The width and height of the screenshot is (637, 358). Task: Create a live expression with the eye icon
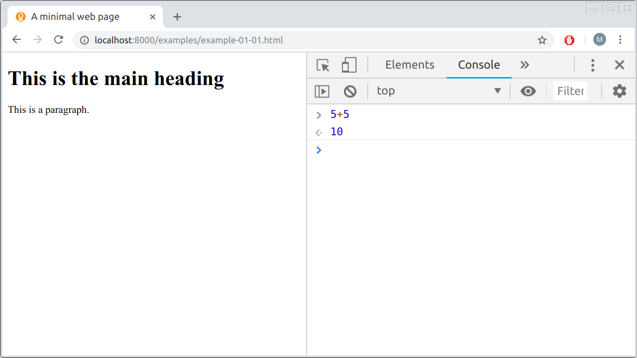tap(528, 91)
